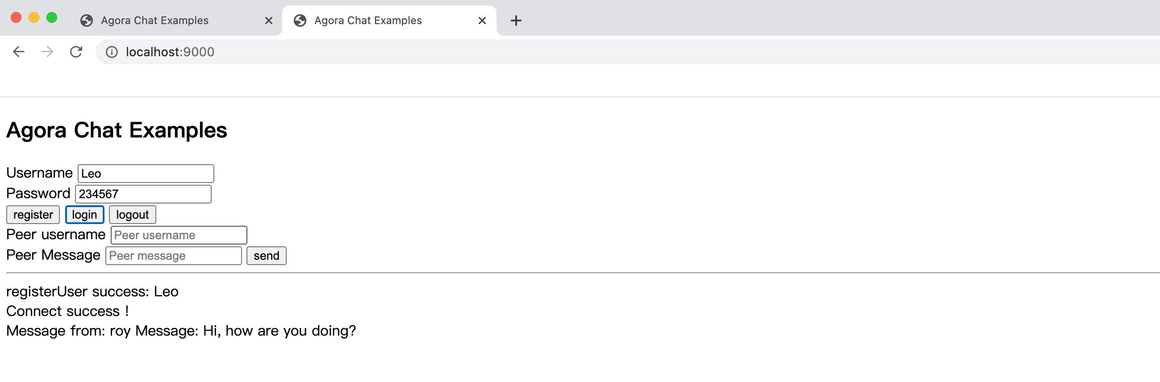This screenshot has width=1160, height=382.
Task: Click the logout button
Action: point(133,215)
